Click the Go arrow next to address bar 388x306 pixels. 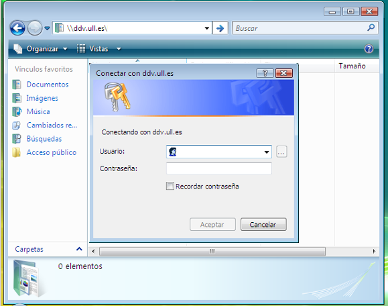[220, 28]
